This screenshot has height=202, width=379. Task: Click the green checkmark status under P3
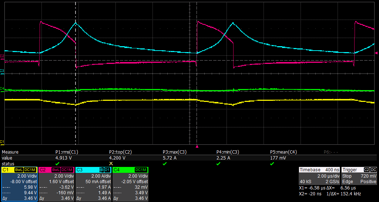coord(165,164)
